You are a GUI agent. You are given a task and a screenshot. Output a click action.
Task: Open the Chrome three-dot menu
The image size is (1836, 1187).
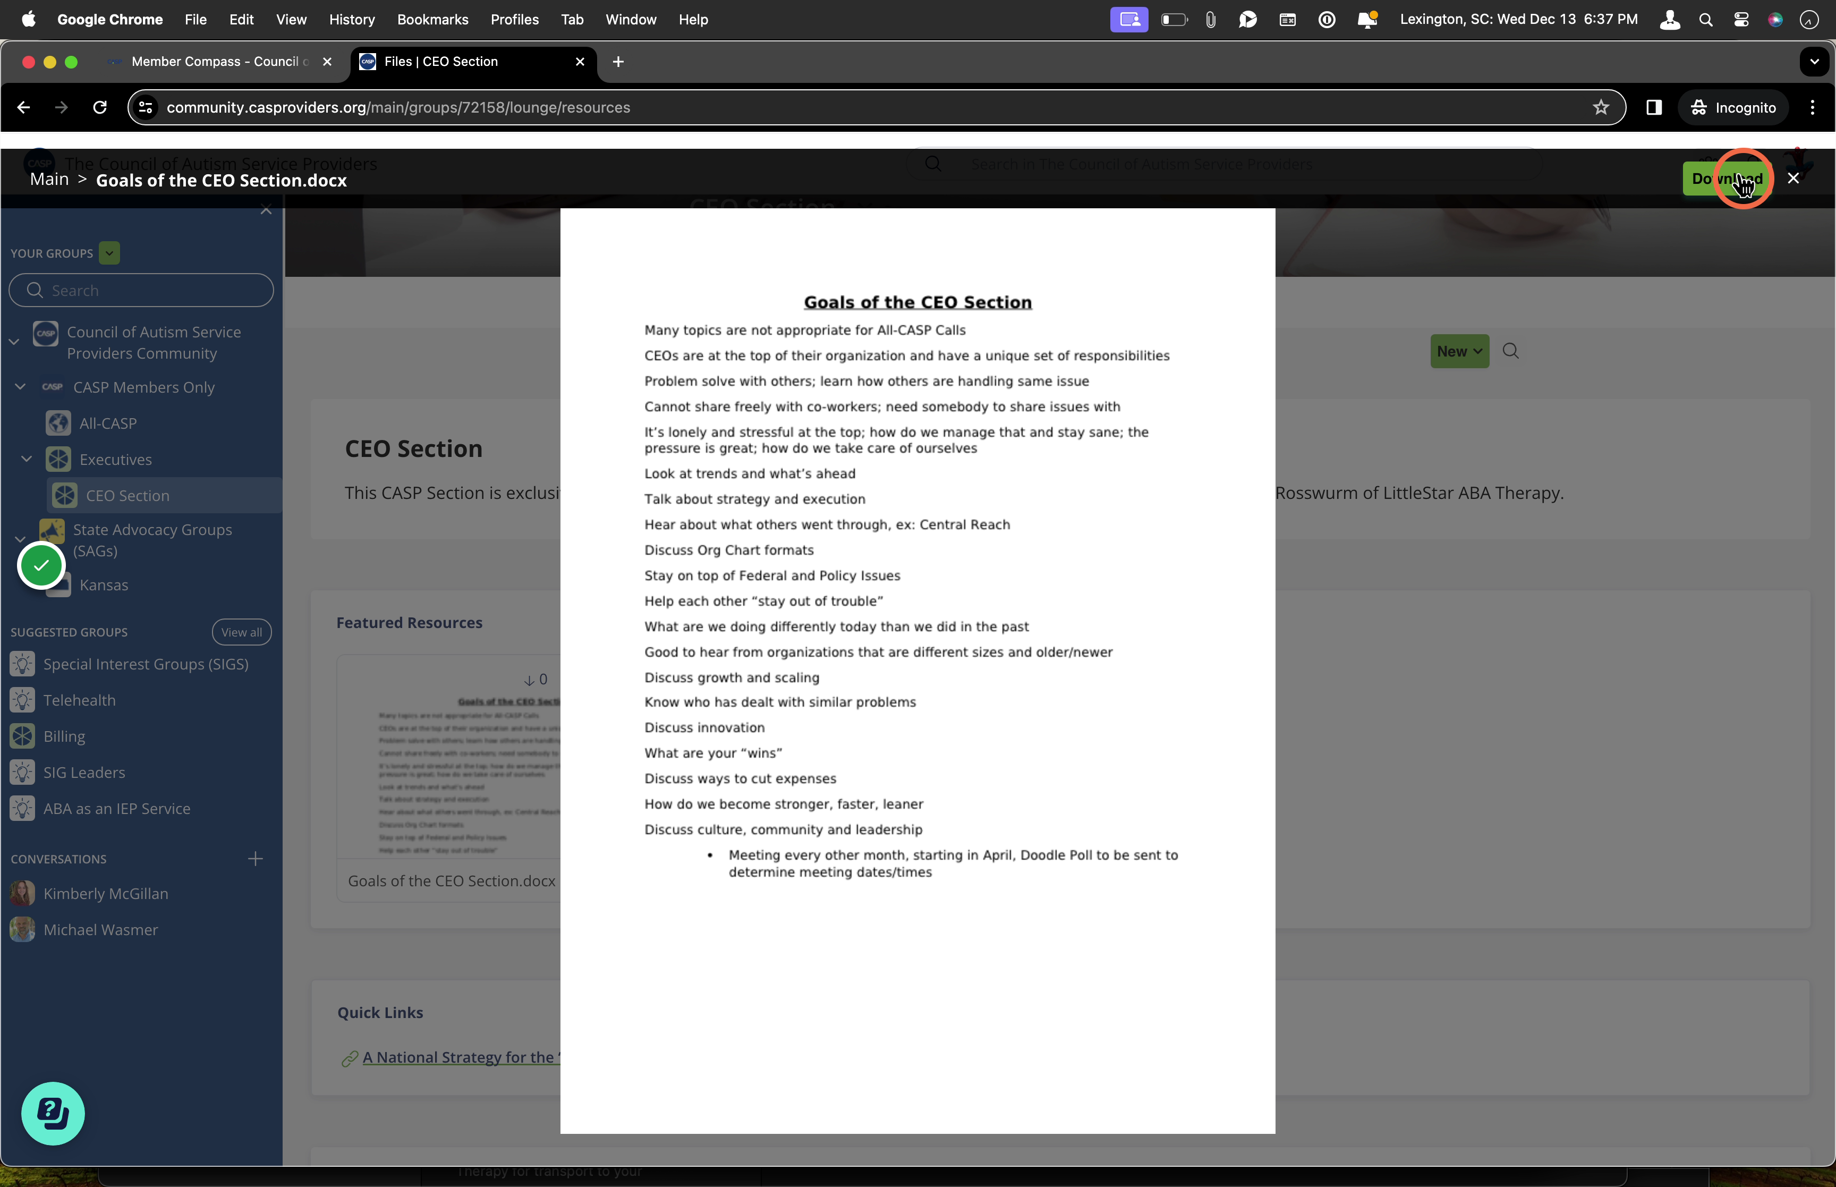[1812, 107]
